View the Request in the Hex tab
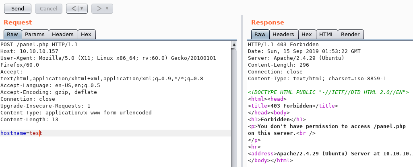Image resolution: width=413 pixels, height=167 pixels. [x=86, y=35]
